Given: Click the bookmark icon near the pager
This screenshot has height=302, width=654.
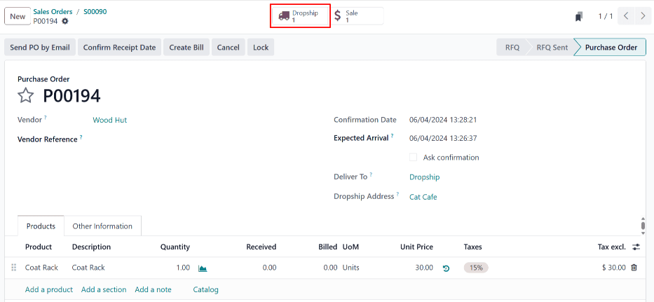Looking at the screenshot, I should click(578, 16).
